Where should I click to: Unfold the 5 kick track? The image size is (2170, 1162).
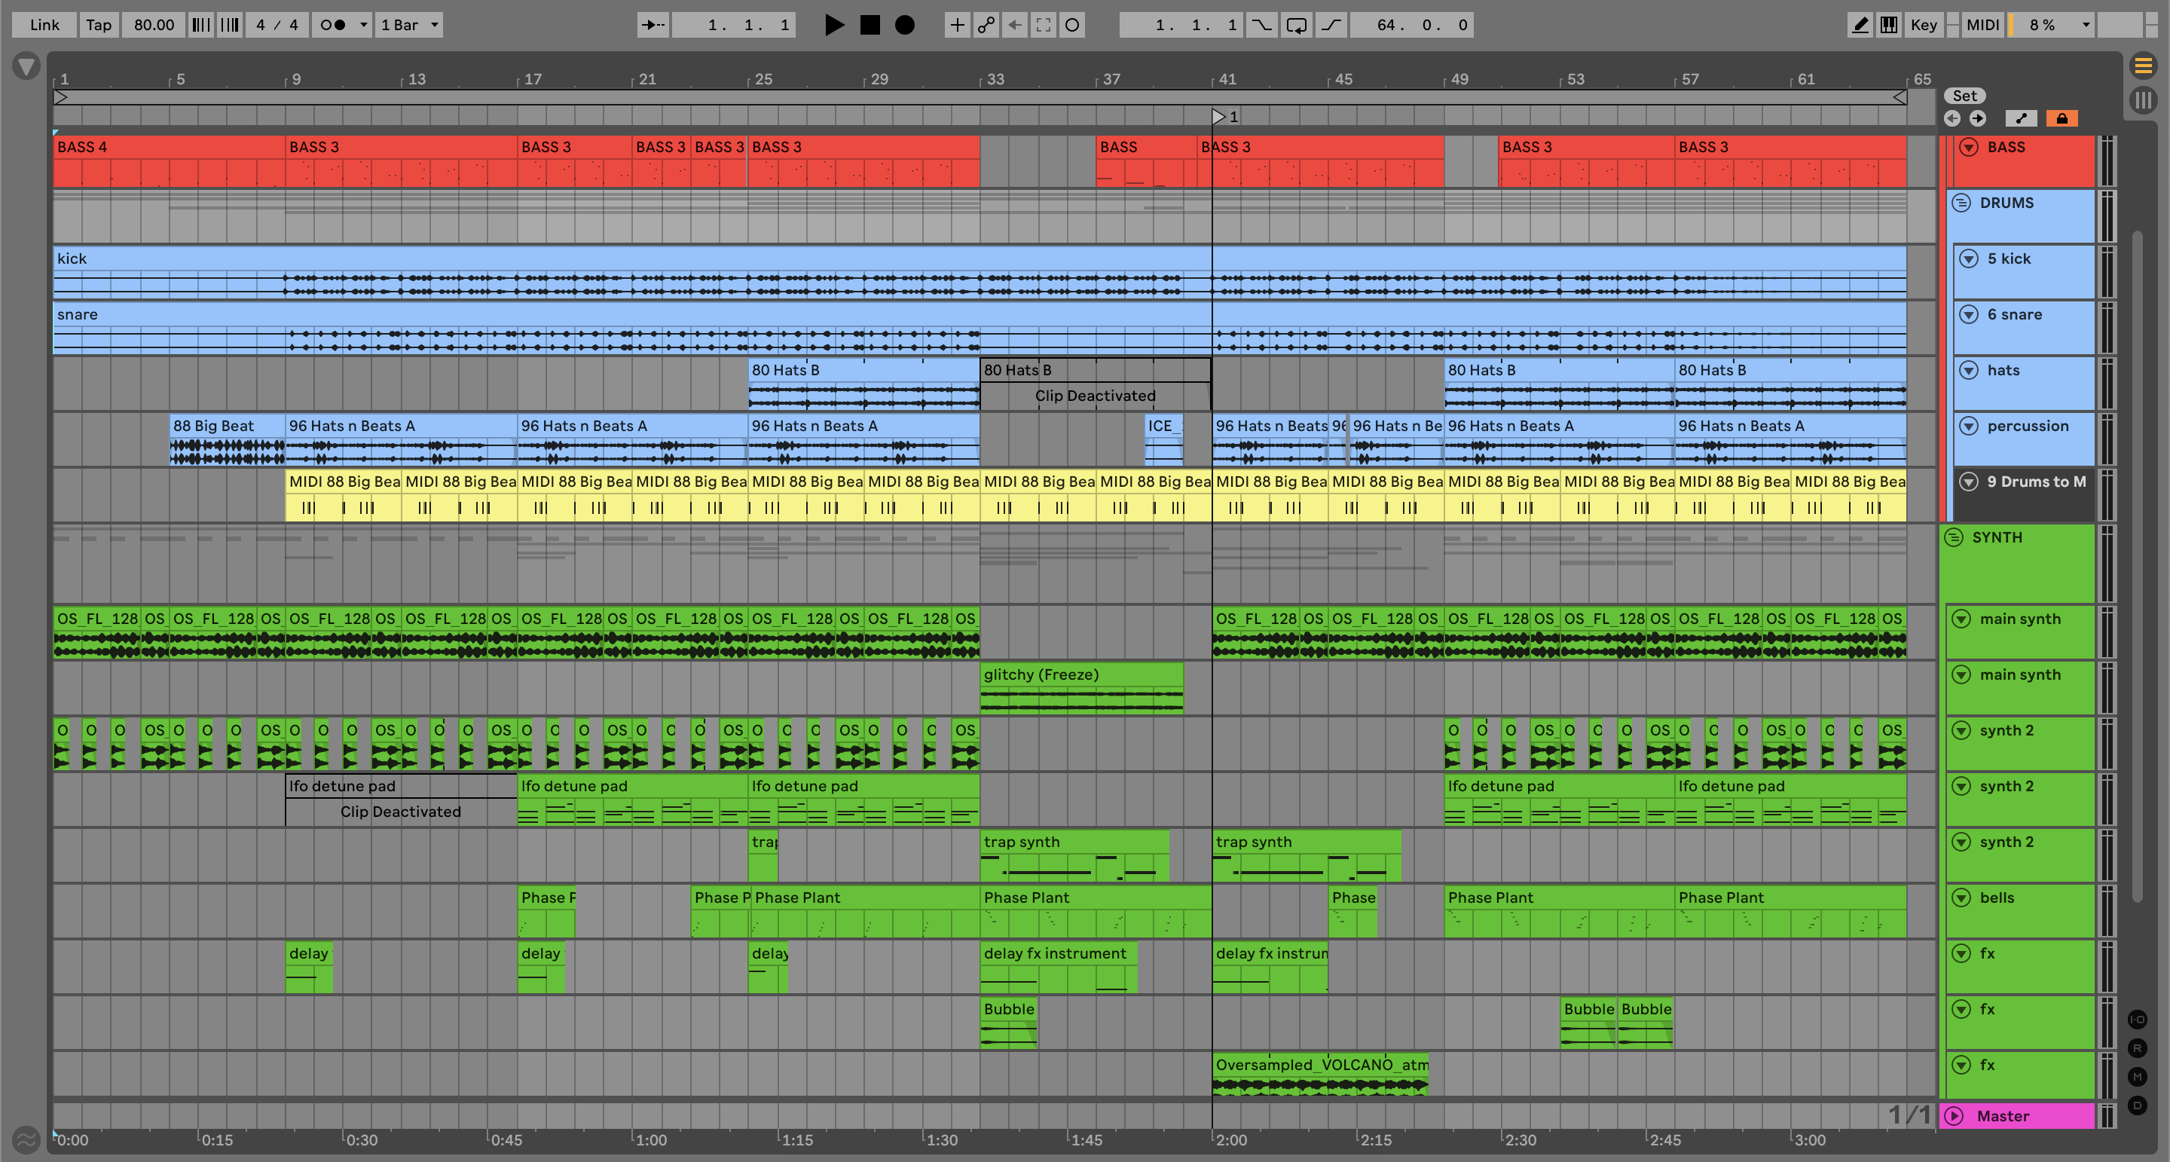1969,258
